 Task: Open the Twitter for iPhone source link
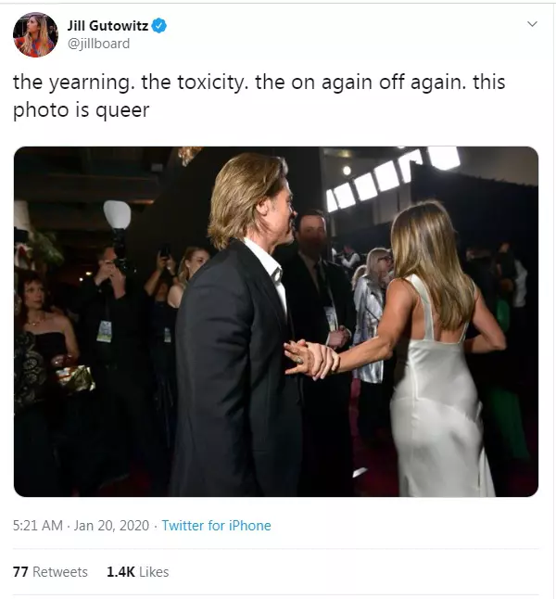tap(216, 526)
